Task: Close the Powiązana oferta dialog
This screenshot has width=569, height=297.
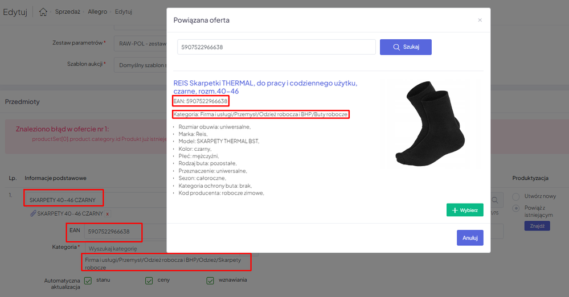Action: click(x=480, y=20)
